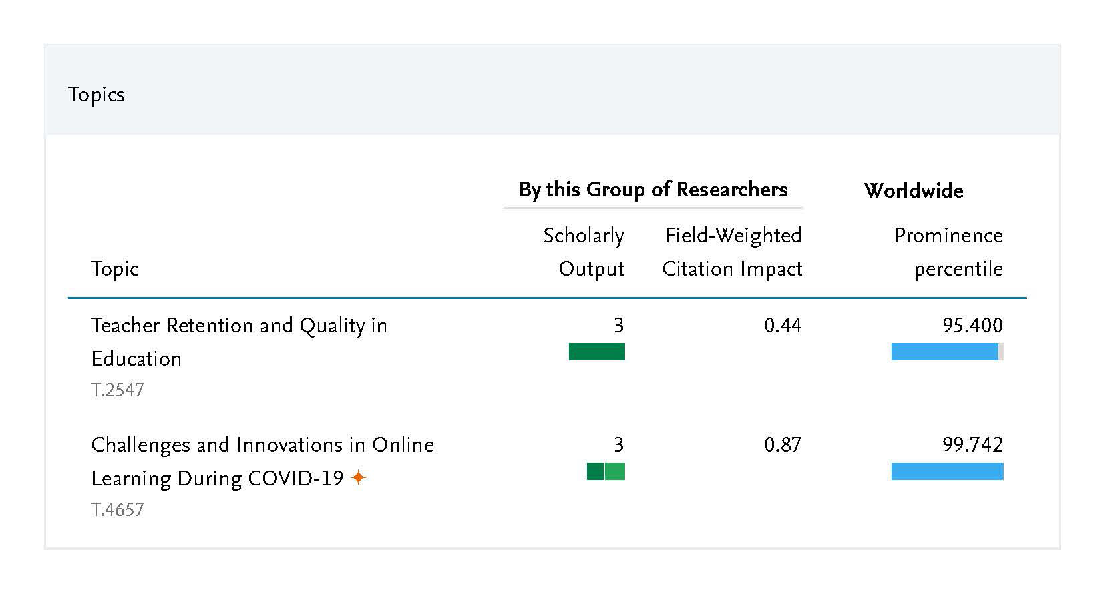Viewport: 1106px width, 616px height.
Task: Select the Worldwide heading
Action: point(913,190)
